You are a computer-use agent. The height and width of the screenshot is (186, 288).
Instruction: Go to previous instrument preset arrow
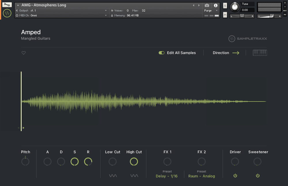(194, 5)
